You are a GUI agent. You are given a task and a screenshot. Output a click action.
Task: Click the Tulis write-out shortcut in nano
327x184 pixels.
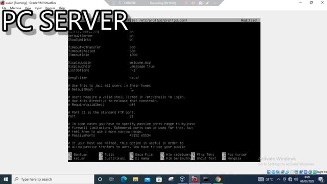107,154
